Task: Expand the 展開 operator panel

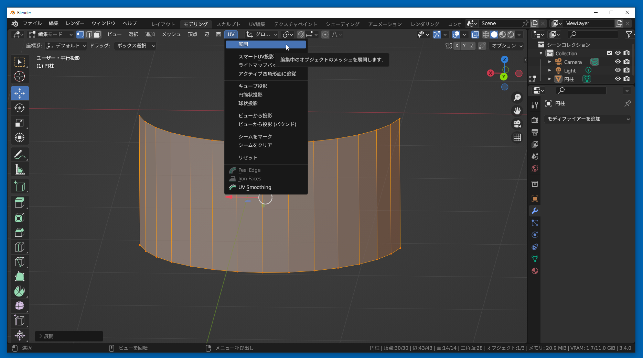Action: point(41,336)
